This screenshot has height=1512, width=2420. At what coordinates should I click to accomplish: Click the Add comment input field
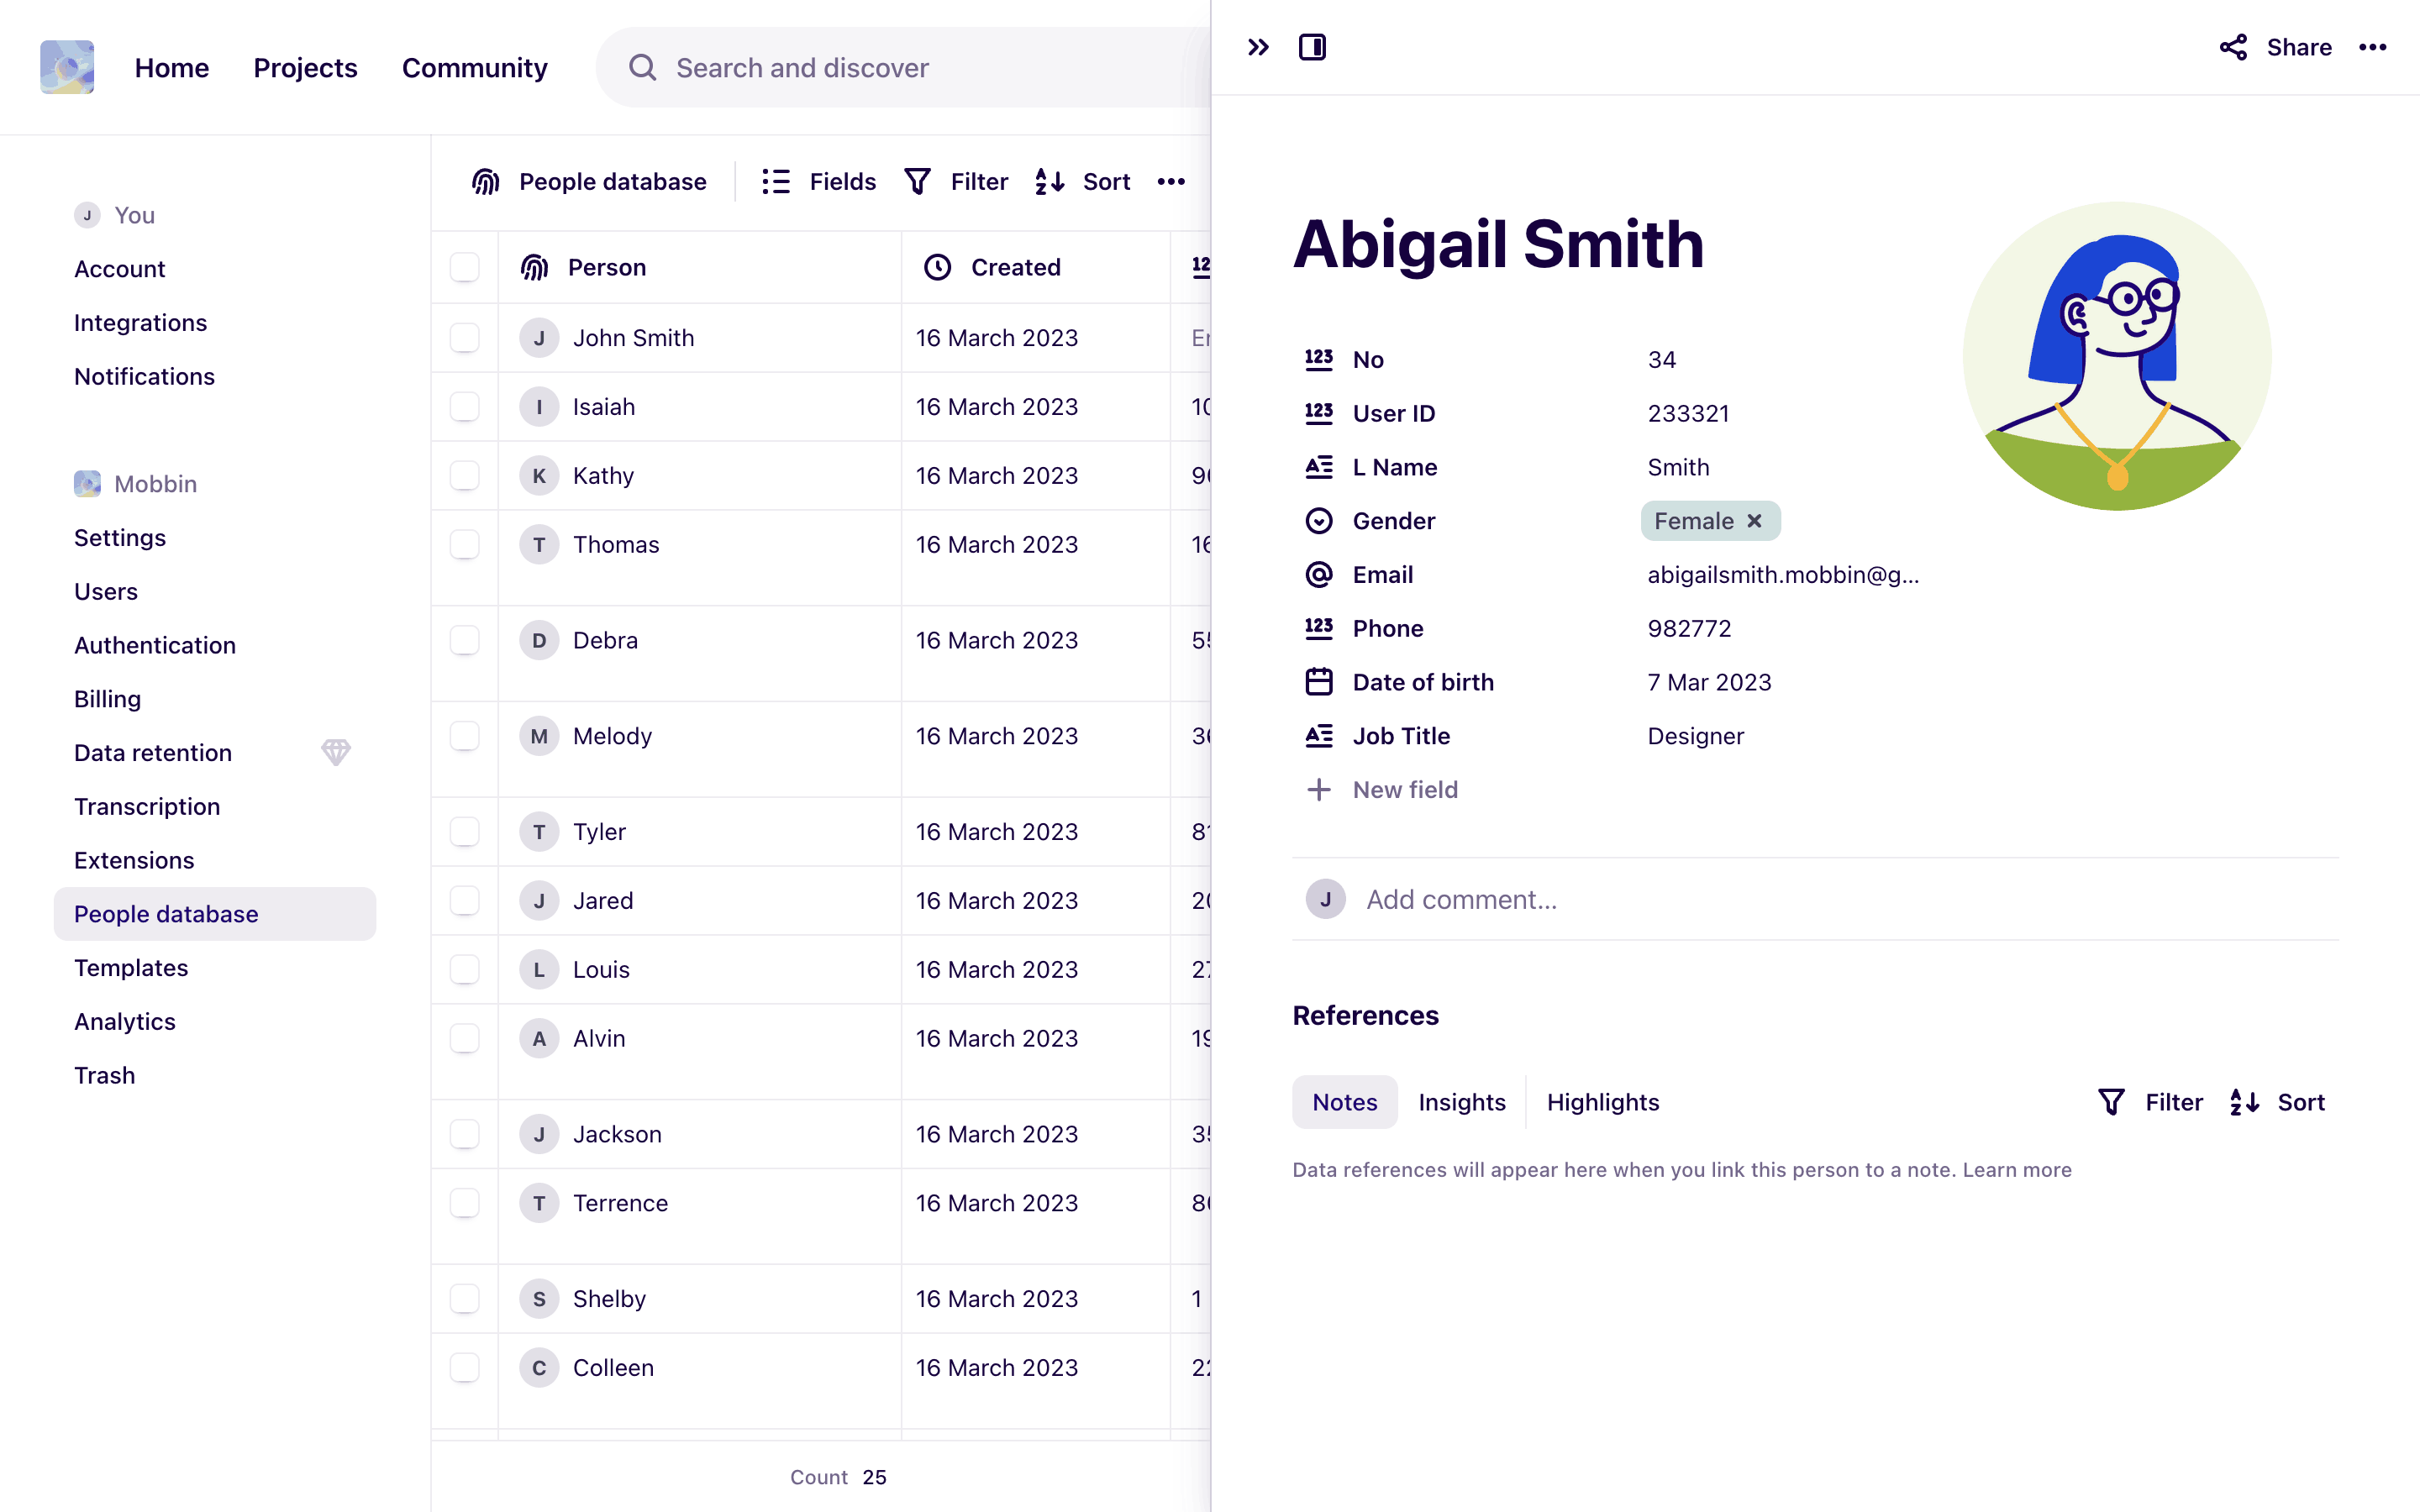(x=1461, y=899)
